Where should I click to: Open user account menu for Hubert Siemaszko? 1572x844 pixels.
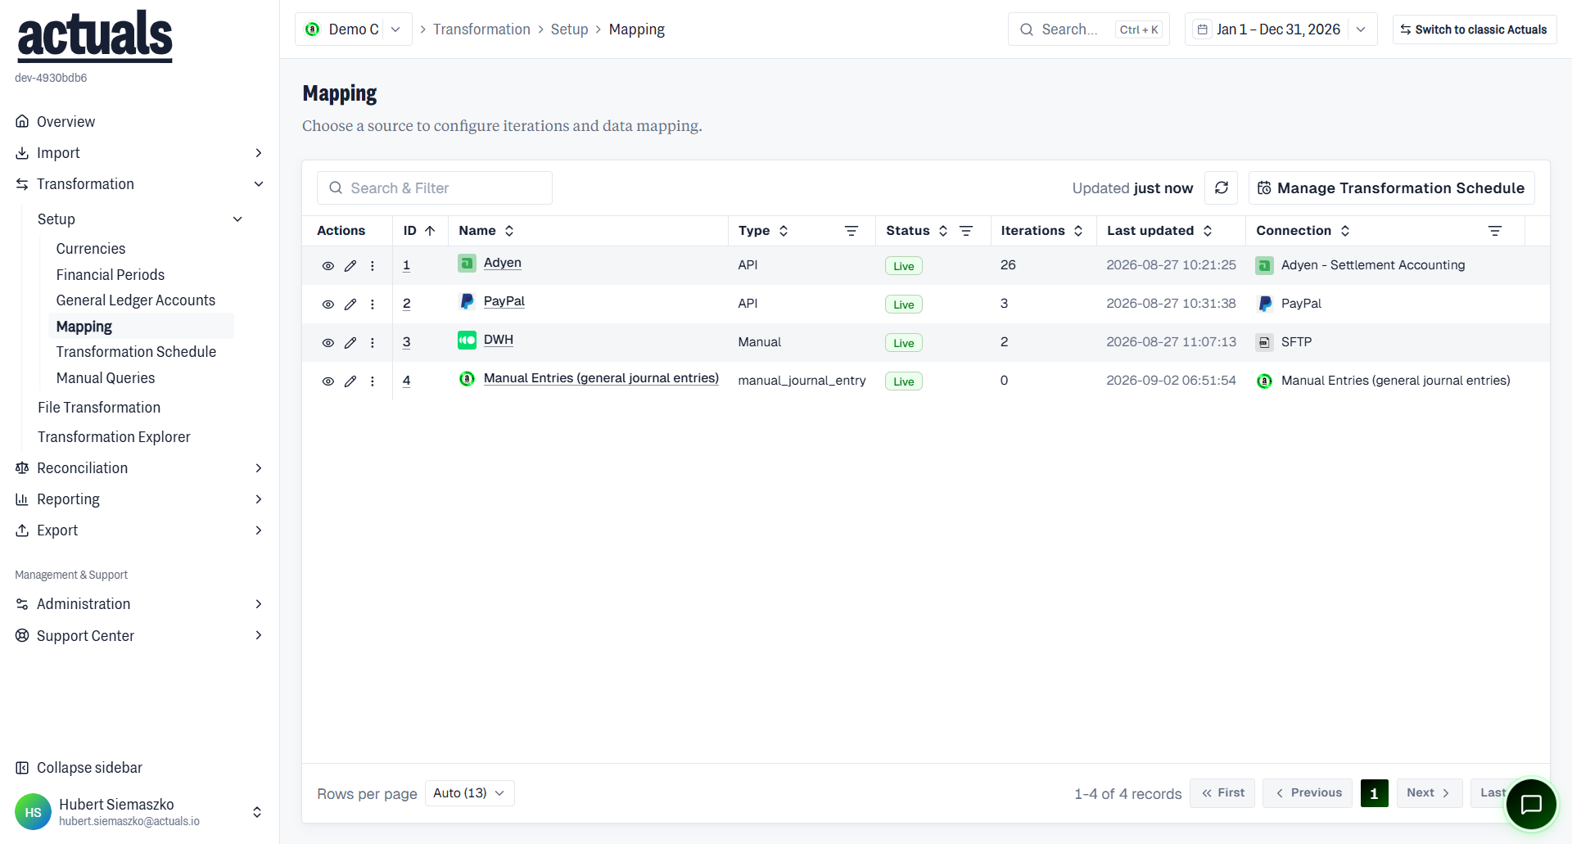(139, 811)
